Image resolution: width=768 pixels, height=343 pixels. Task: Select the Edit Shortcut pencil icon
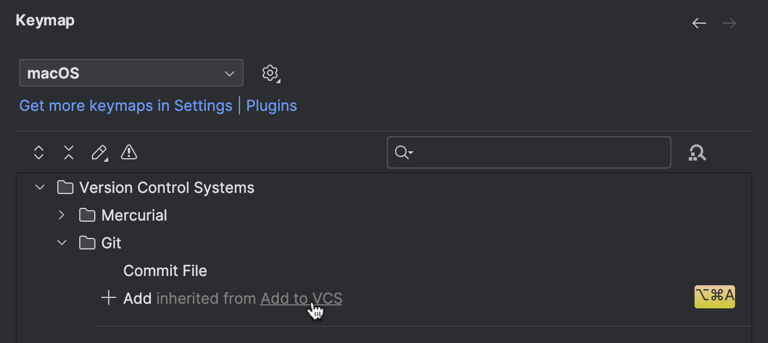coord(98,152)
